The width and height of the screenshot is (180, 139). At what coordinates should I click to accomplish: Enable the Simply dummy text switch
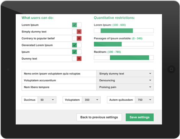pyautogui.click(x=77, y=32)
